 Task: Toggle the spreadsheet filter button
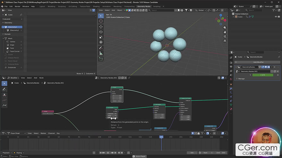point(93,10)
